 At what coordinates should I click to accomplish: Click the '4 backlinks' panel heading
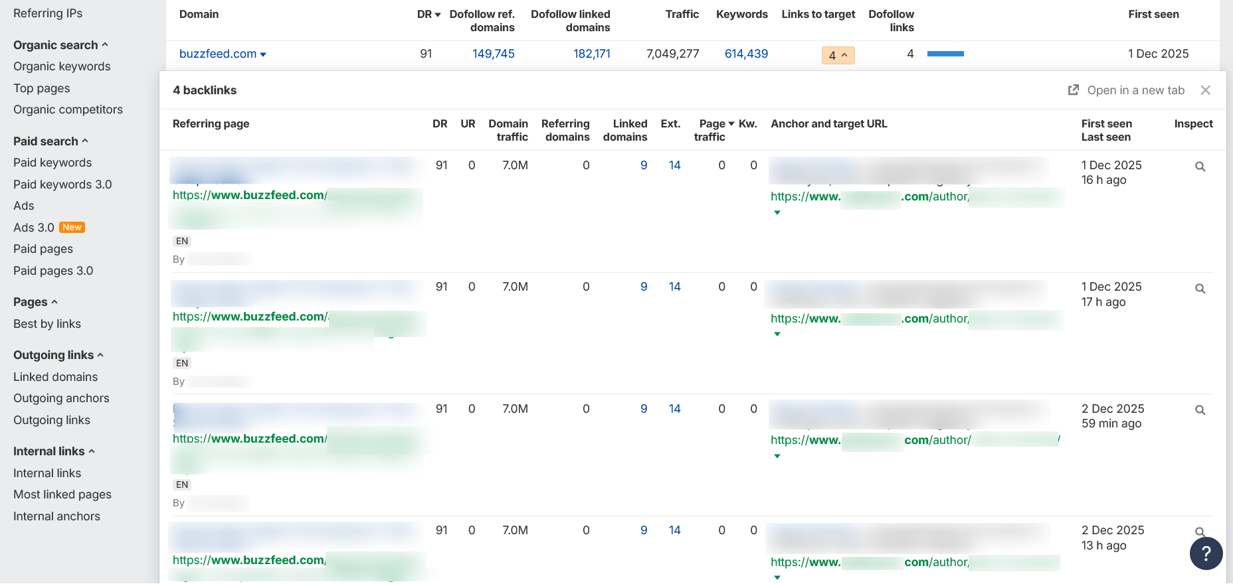205,90
